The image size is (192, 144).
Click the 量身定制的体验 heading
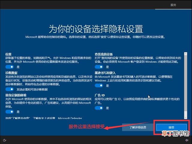(16, 95)
